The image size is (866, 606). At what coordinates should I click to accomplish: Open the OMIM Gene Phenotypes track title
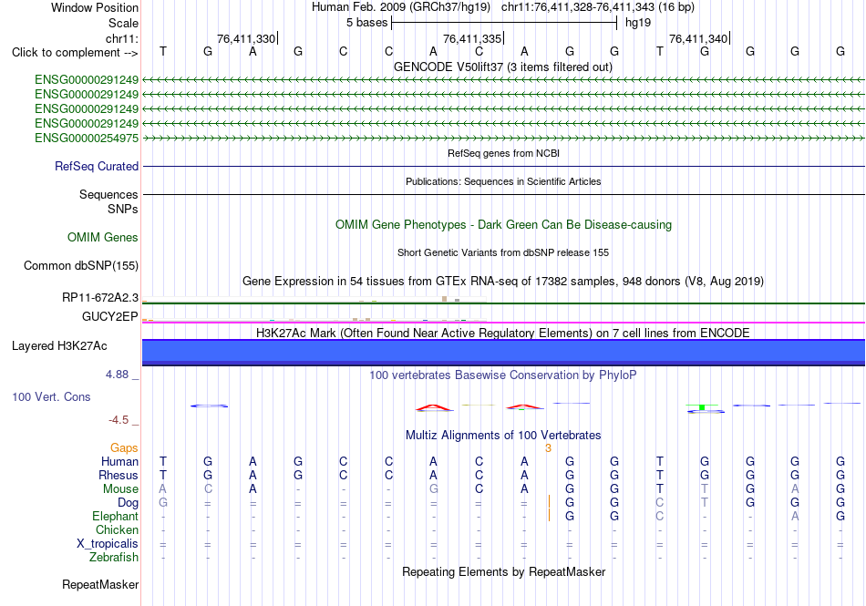(503, 224)
